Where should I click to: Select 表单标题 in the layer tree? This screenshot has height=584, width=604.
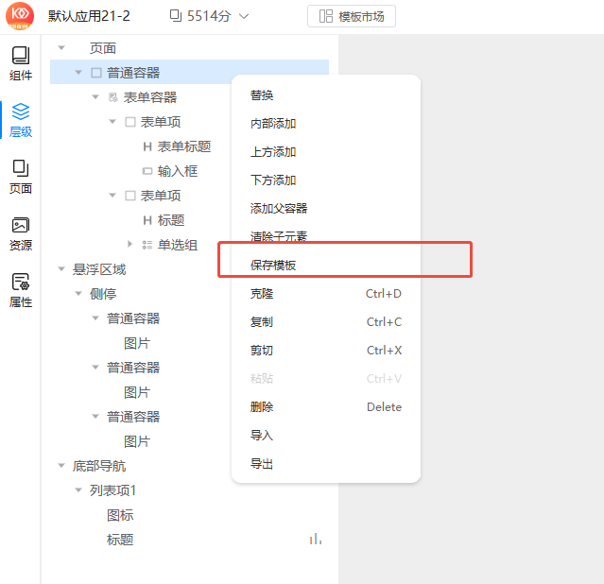183,146
